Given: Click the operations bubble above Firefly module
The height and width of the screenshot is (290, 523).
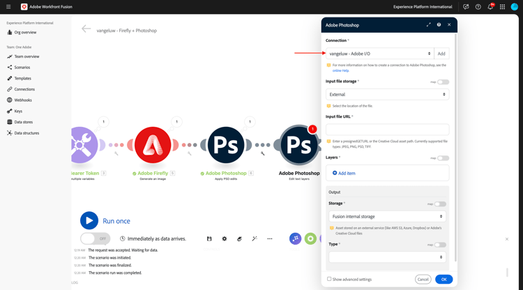Looking at the screenshot, I should click(177, 122).
